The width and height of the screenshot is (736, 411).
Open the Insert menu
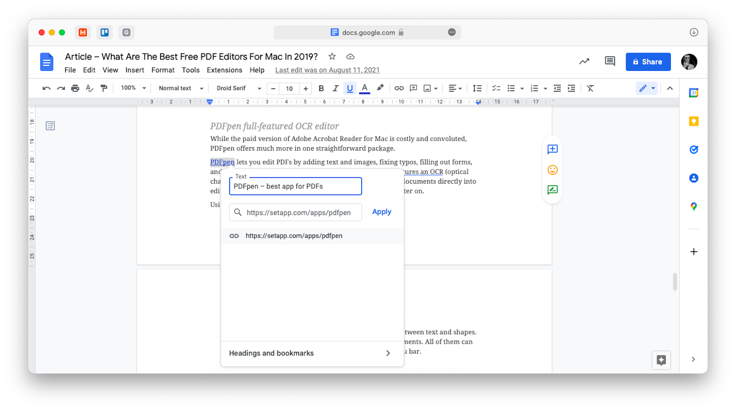click(134, 70)
